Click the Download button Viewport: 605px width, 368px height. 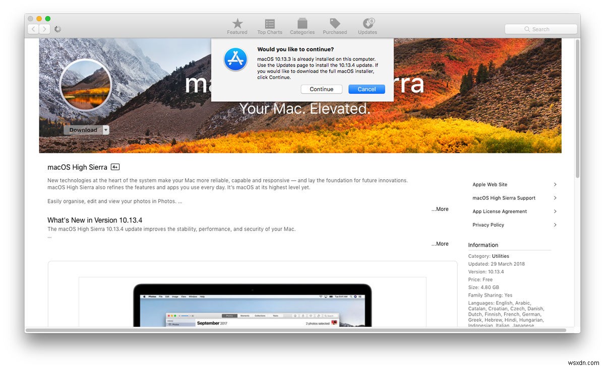(83, 130)
